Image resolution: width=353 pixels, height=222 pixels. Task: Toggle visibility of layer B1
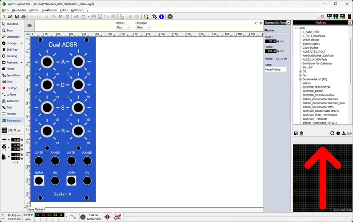tap(44, 215)
